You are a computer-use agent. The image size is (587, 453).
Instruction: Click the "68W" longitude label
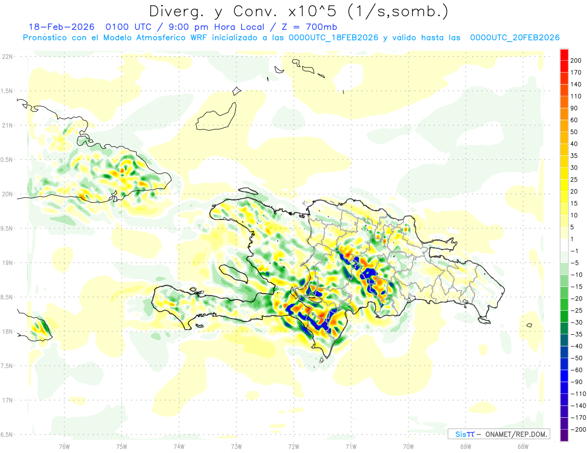[523, 446]
